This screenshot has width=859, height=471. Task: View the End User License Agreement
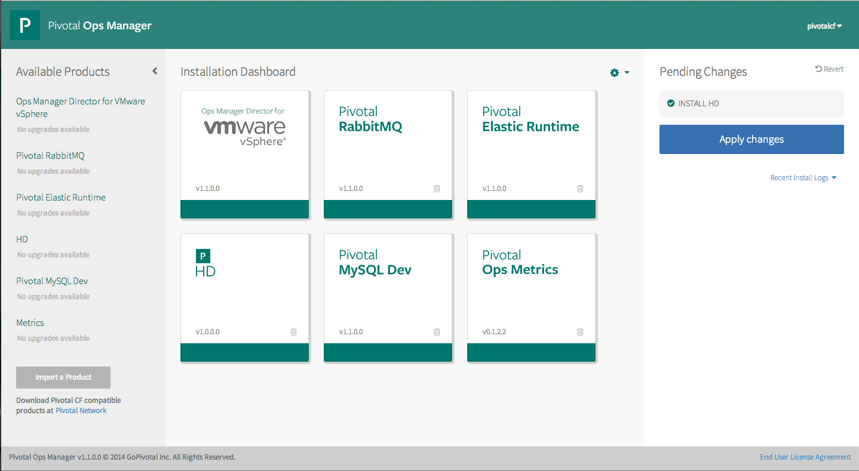pyautogui.click(x=805, y=457)
